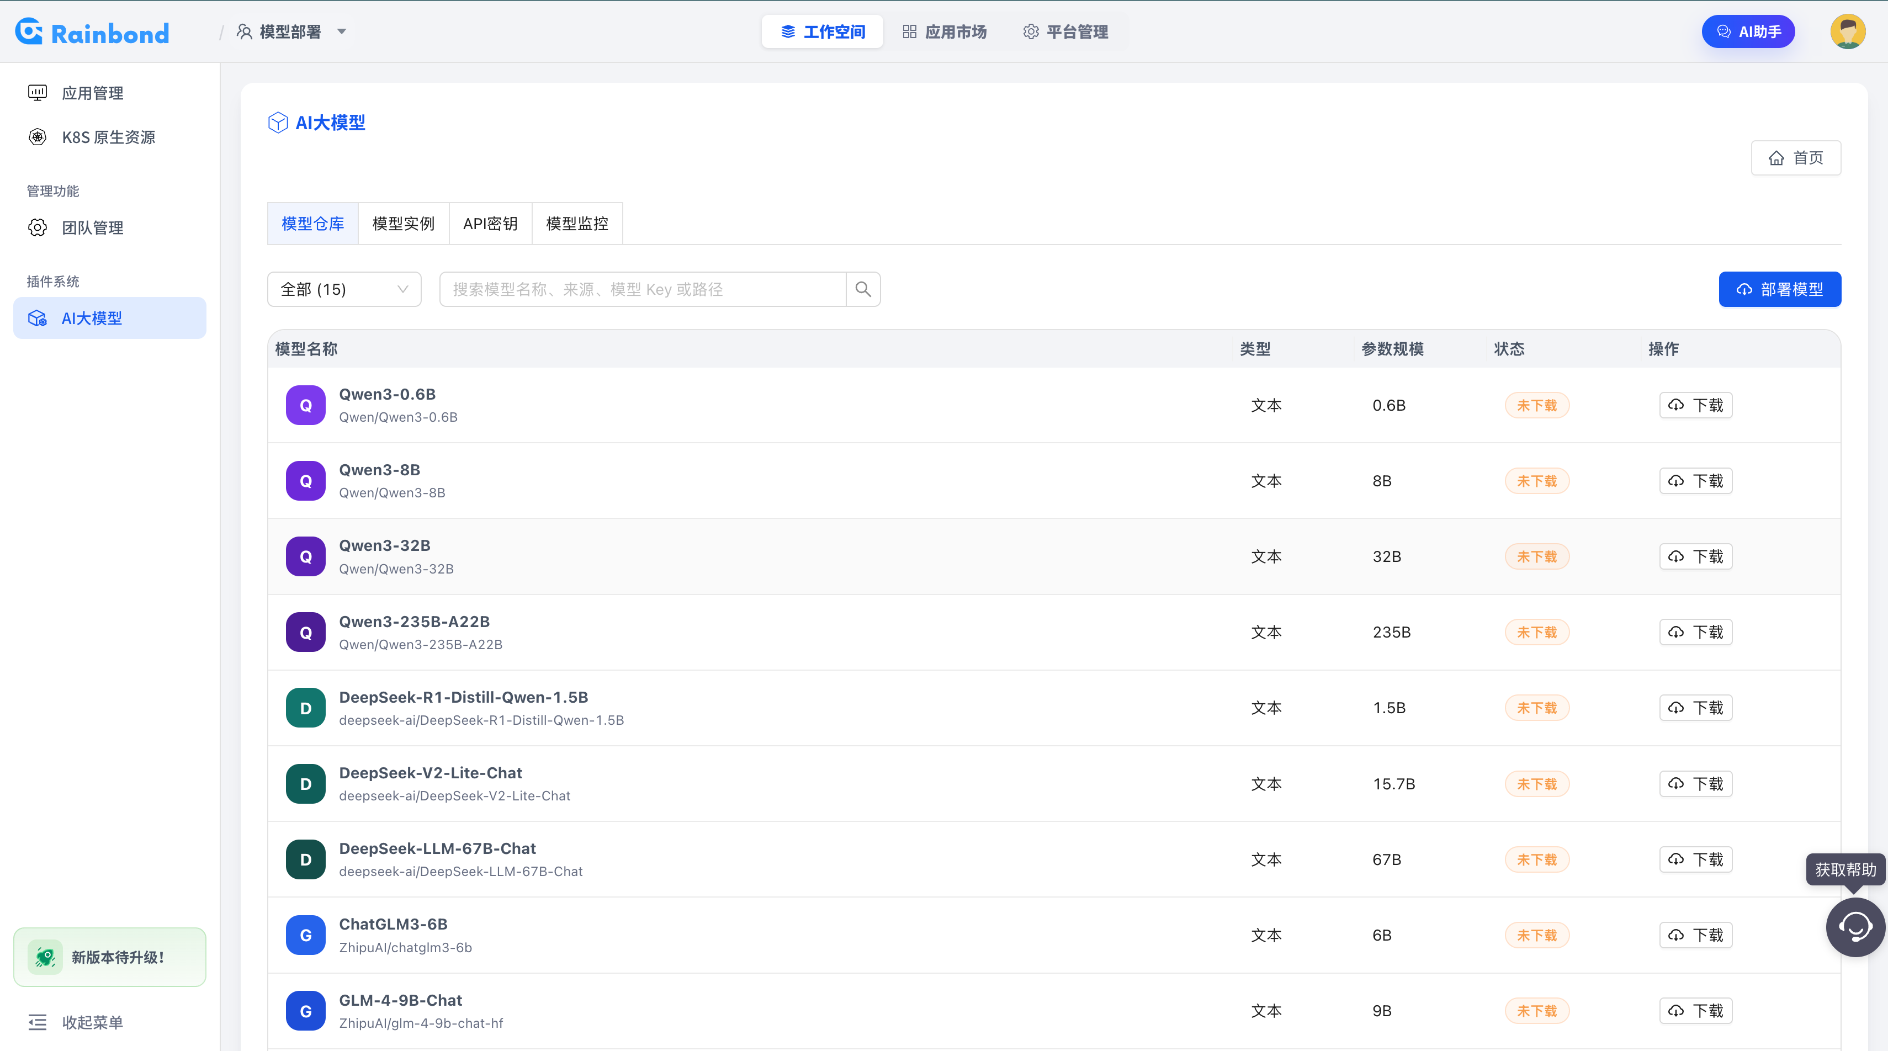Expand the 模型部署 team dropdown arrow
1888x1051 pixels.
click(x=342, y=31)
